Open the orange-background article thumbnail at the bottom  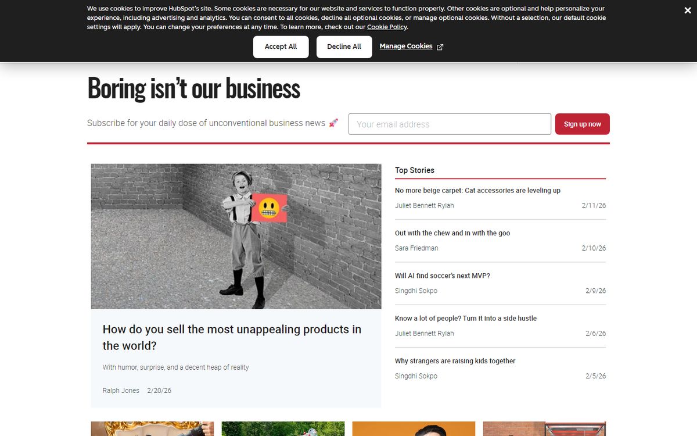(414, 429)
